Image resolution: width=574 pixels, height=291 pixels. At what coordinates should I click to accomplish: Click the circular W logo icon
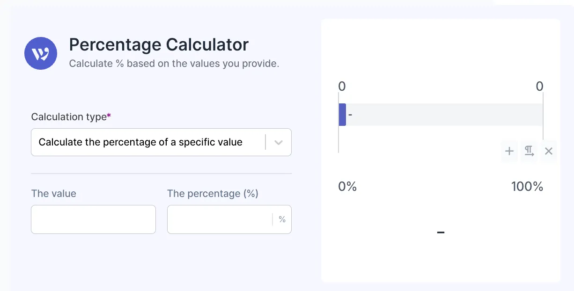(41, 53)
